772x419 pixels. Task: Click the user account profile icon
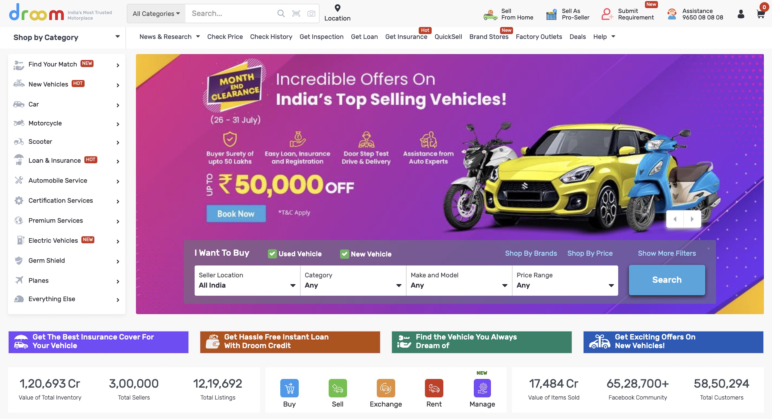pos(741,14)
